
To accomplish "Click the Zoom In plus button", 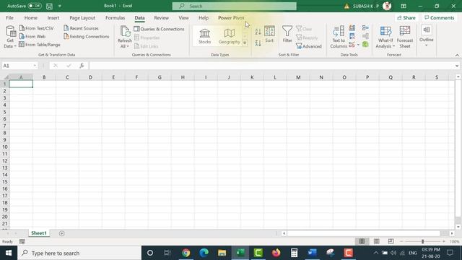I will 444,241.
